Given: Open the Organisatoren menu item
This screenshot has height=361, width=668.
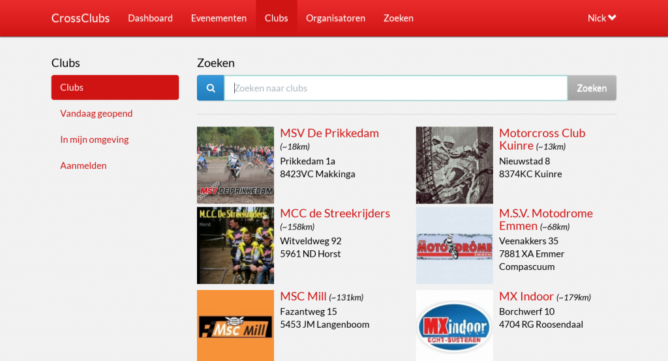Looking at the screenshot, I should click(336, 18).
